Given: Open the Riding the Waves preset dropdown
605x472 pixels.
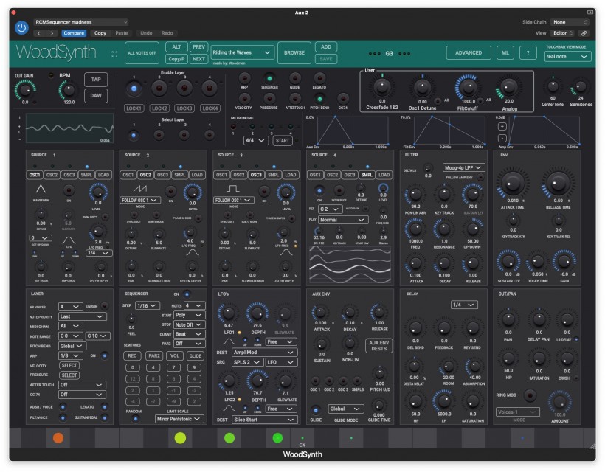Looking at the screenshot, I should pyautogui.click(x=243, y=52).
